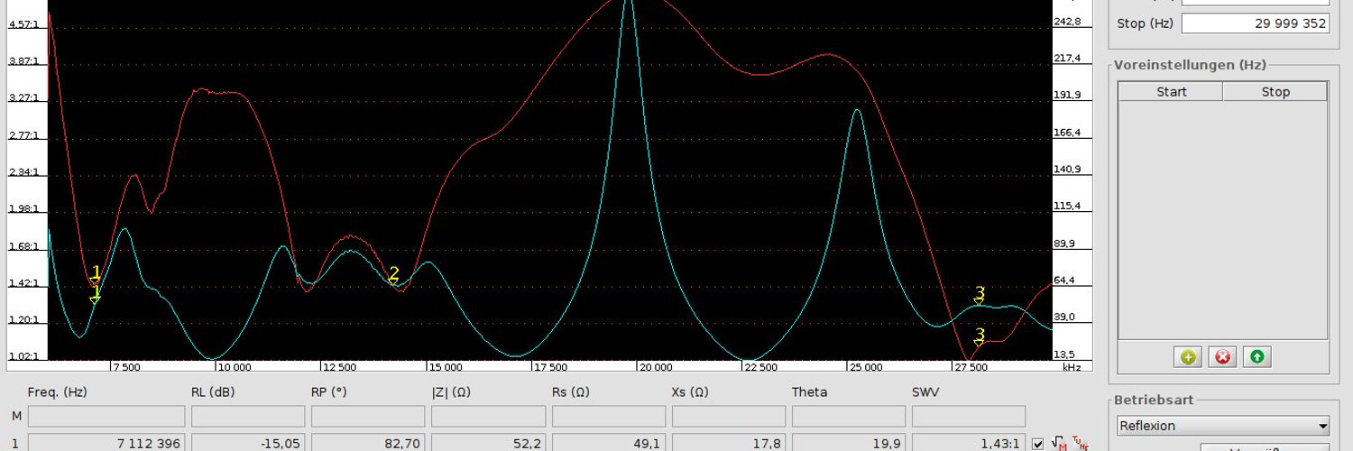Click the Stop column header in presets

click(1275, 92)
